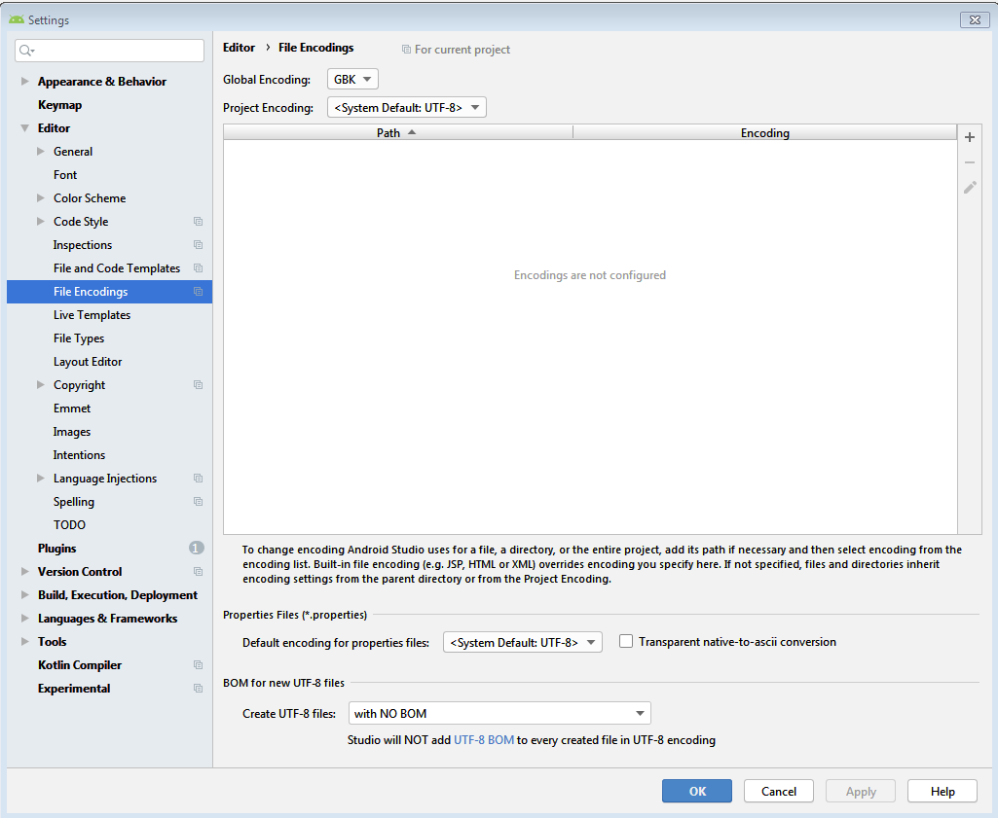This screenshot has height=818, width=998.
Task: Click the icon beside Copyright
Action: 198,384
